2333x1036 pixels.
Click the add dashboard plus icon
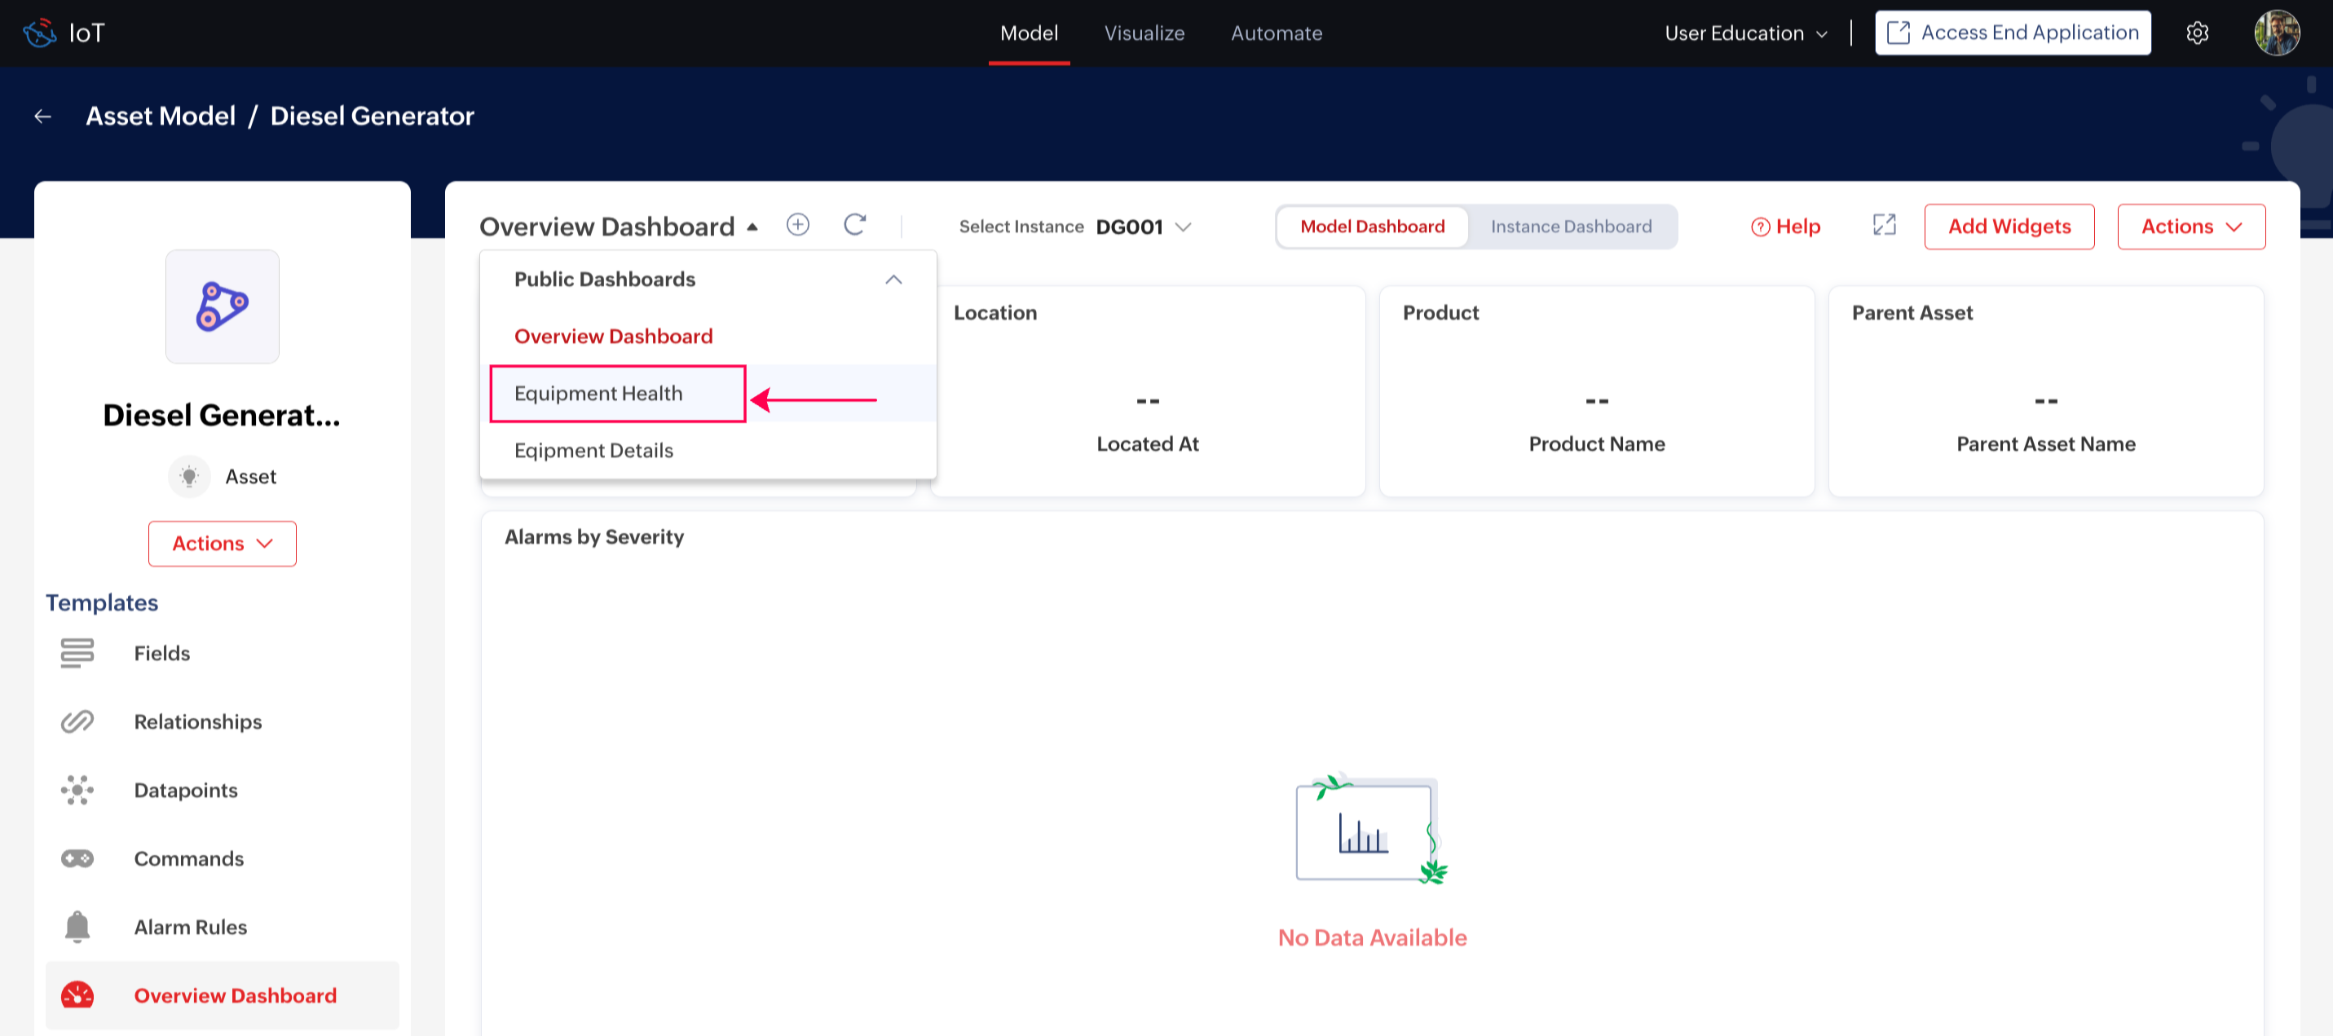pos(797,225)
